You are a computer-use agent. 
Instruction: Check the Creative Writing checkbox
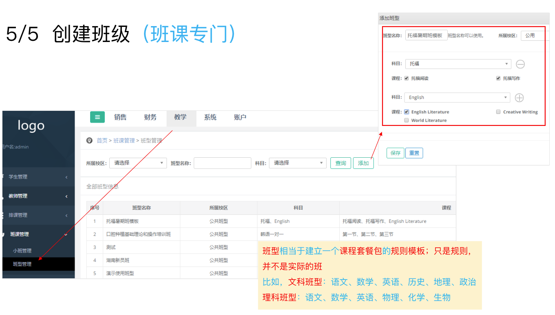[498, 112]
